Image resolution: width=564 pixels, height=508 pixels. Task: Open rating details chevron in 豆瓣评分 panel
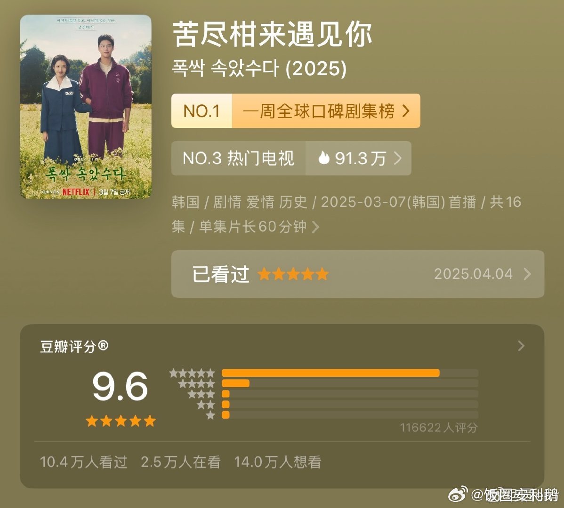[521, 346]
